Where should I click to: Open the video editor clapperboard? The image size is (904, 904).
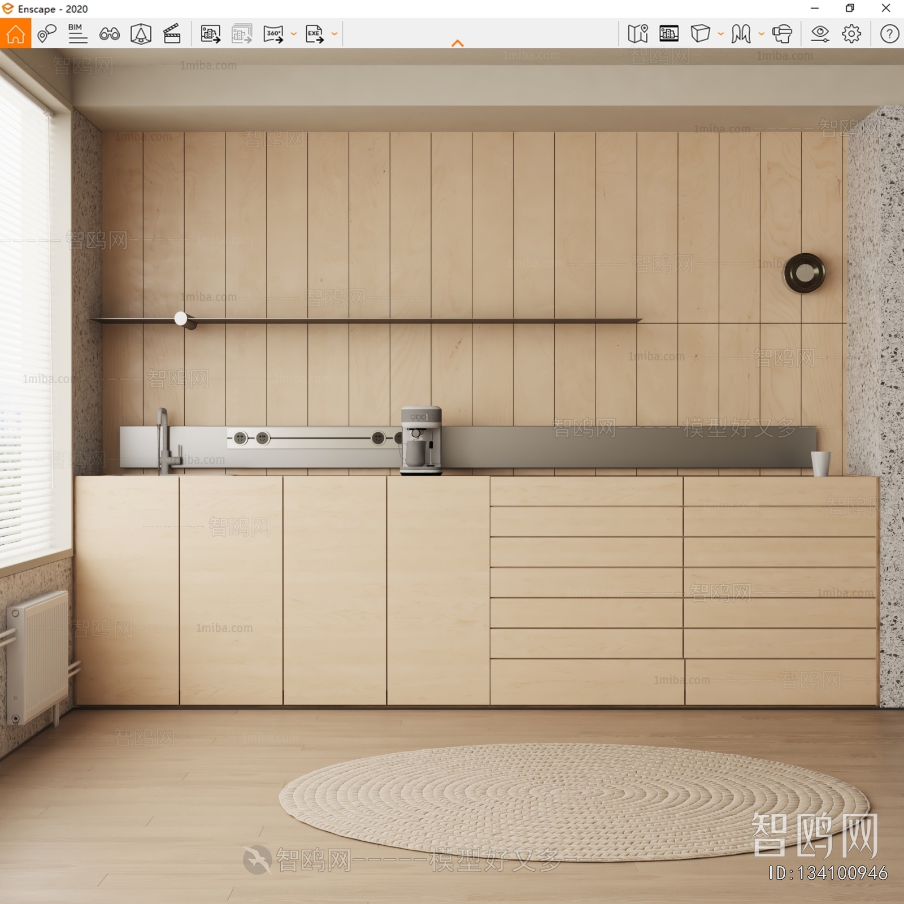(x=172, y=34)
